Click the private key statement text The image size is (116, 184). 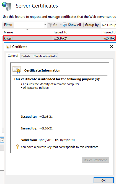pos(60,147)
